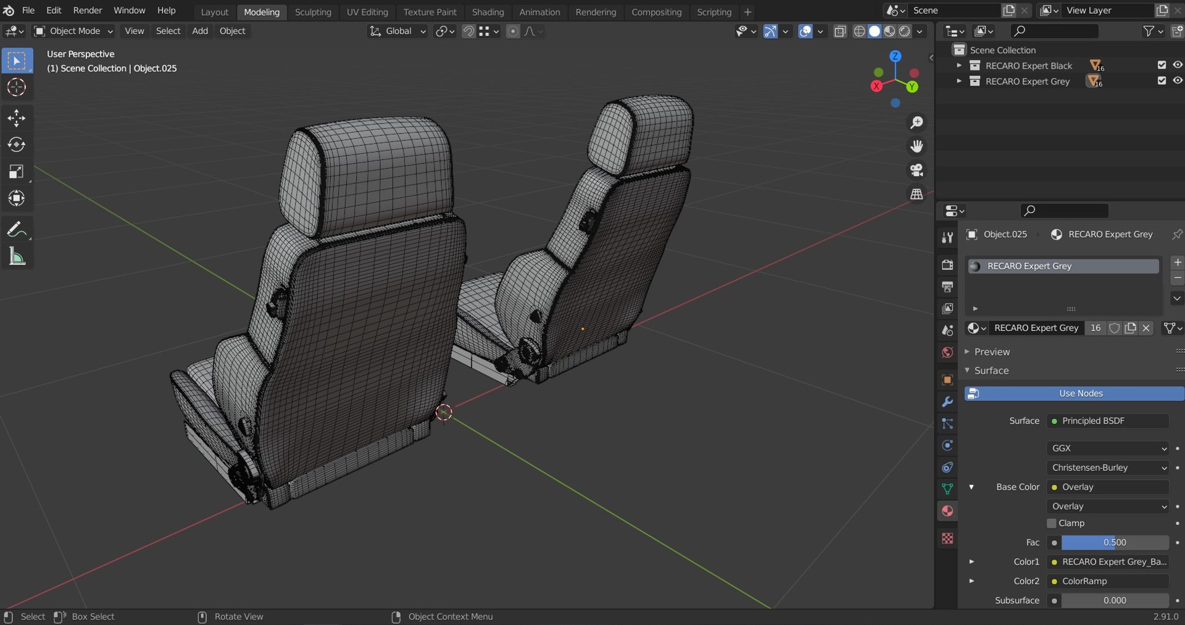Click the zoom view magnifier icon
The image size is (1185, 625).
[x=917, y=123]
